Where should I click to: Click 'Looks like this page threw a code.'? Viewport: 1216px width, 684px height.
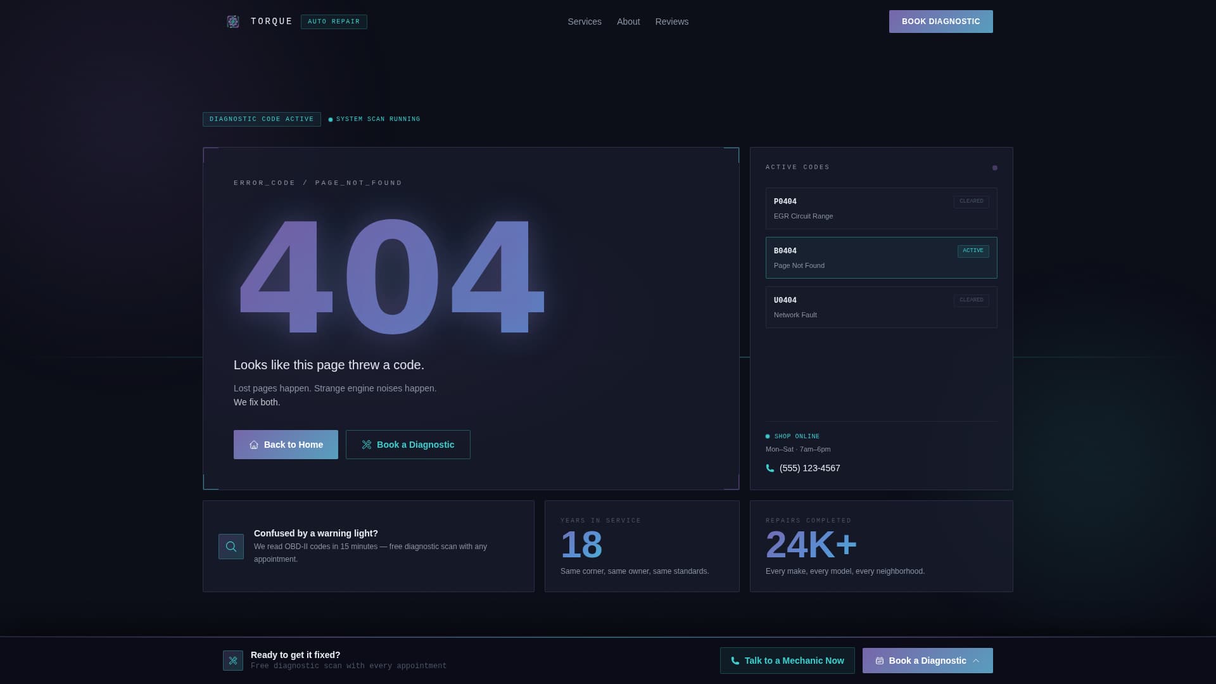(329, 365)
